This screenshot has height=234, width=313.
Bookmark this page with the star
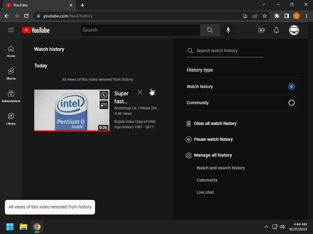[x=264, y=16]
